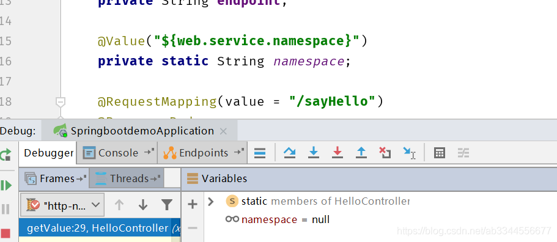Click the "/sayHello" string in the editor
The width and height of the screenshot is (557, 242).
coord(332,102)
